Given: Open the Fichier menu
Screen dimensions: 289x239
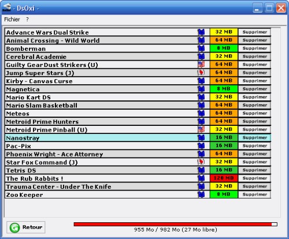Looking at the screenshot, I should 12,20.
